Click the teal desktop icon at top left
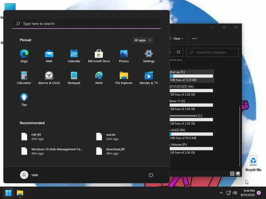266x199 pixels. click(10, 7)
